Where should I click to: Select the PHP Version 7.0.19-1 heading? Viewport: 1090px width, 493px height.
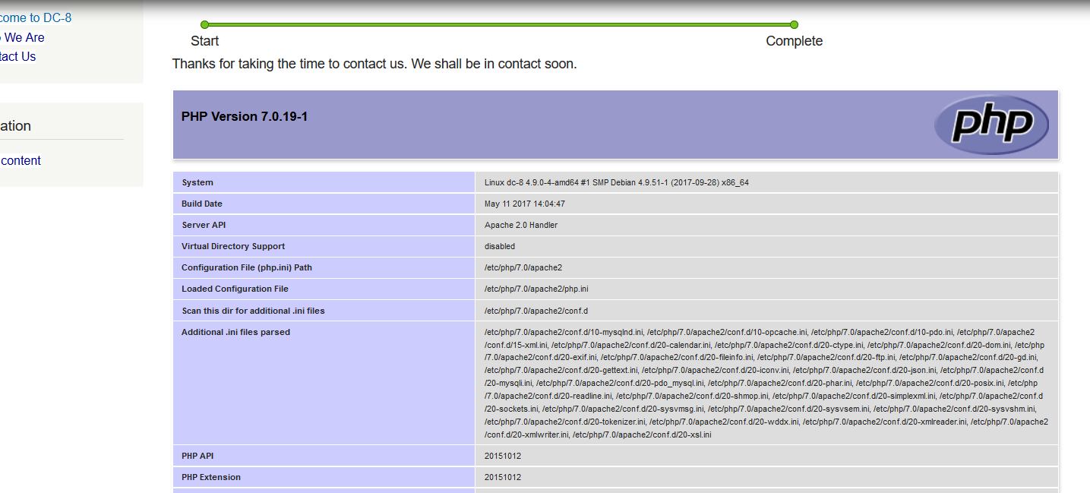[x=244, y=116]
